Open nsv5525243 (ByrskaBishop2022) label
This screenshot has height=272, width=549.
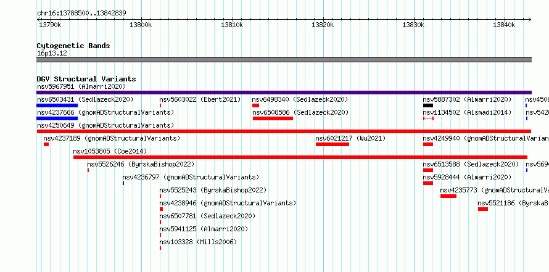pyautogui.click(x=213, y=190)
